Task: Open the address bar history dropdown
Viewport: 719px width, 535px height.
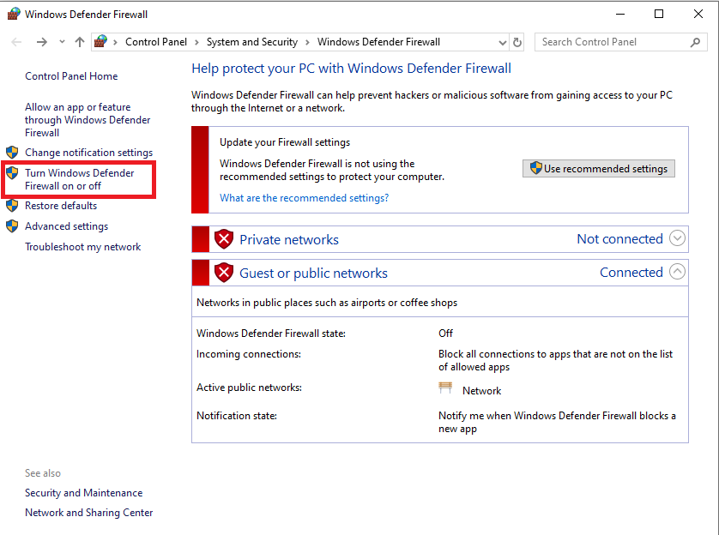Action: (x=502, y=42)
